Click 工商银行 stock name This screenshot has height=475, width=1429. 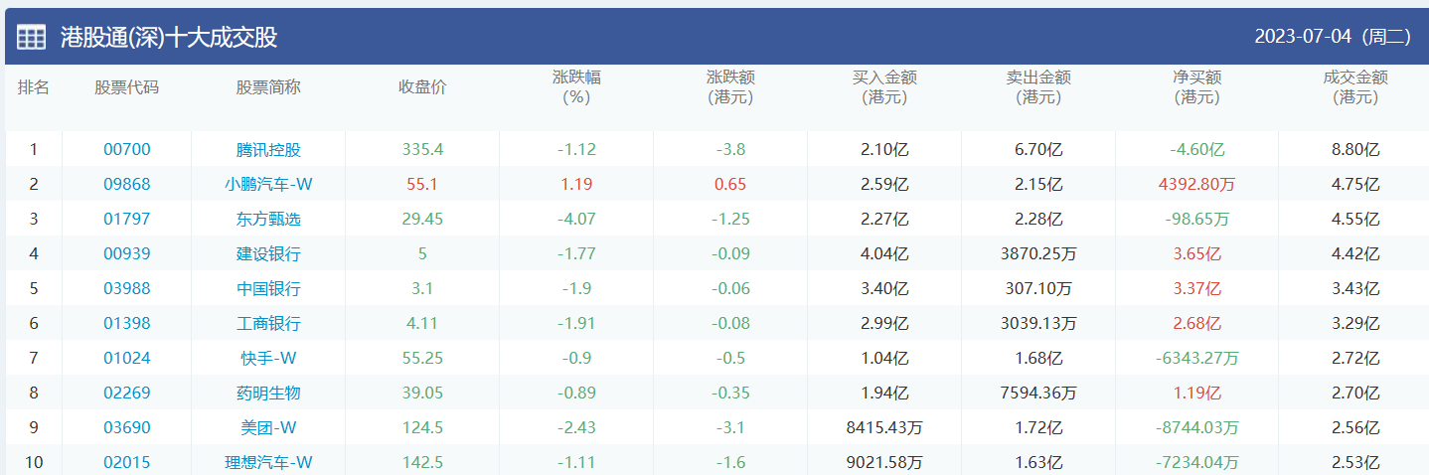[268, 324]
